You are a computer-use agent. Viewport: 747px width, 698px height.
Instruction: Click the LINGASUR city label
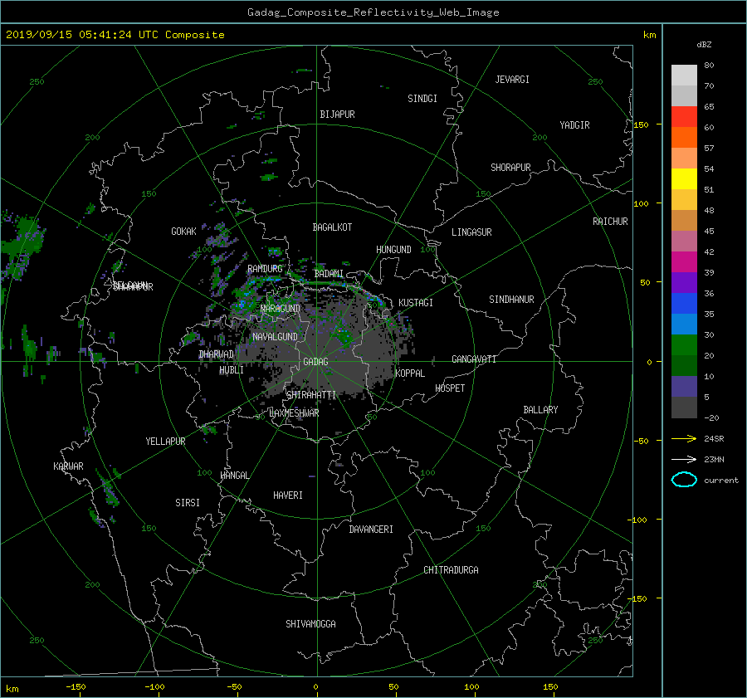click(471, 232)
